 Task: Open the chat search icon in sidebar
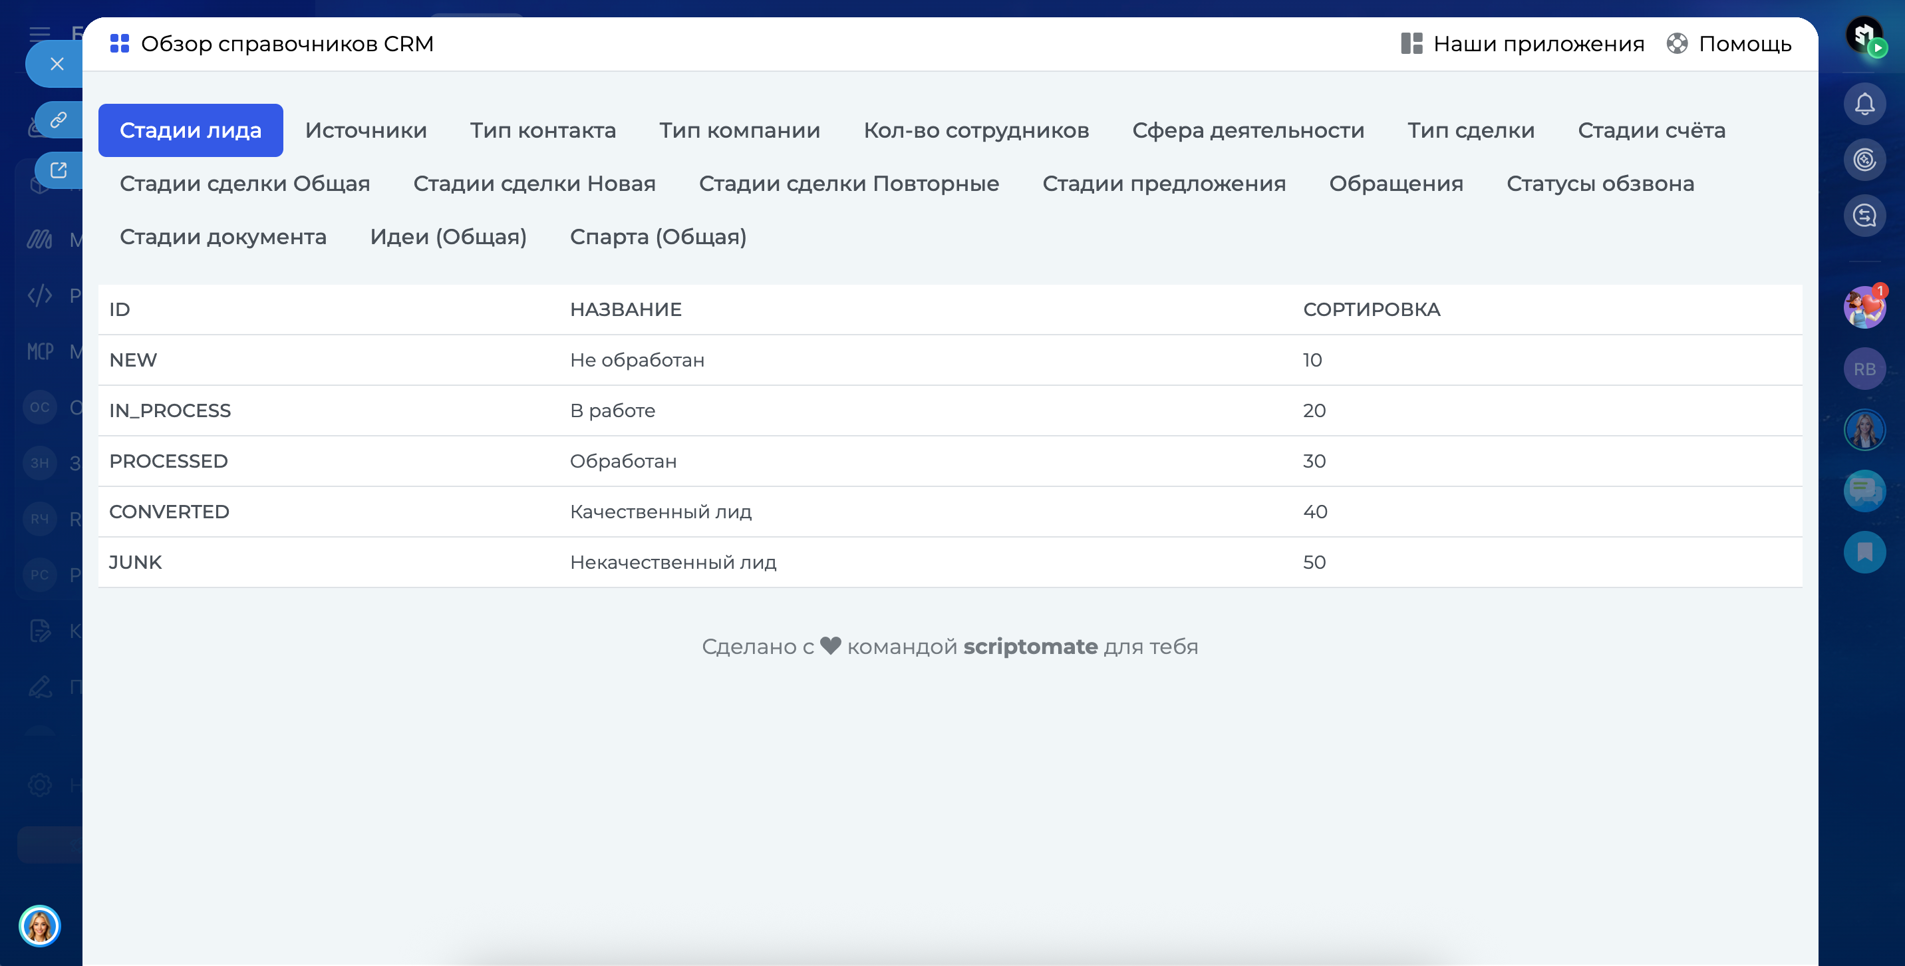coord(1864,216)
